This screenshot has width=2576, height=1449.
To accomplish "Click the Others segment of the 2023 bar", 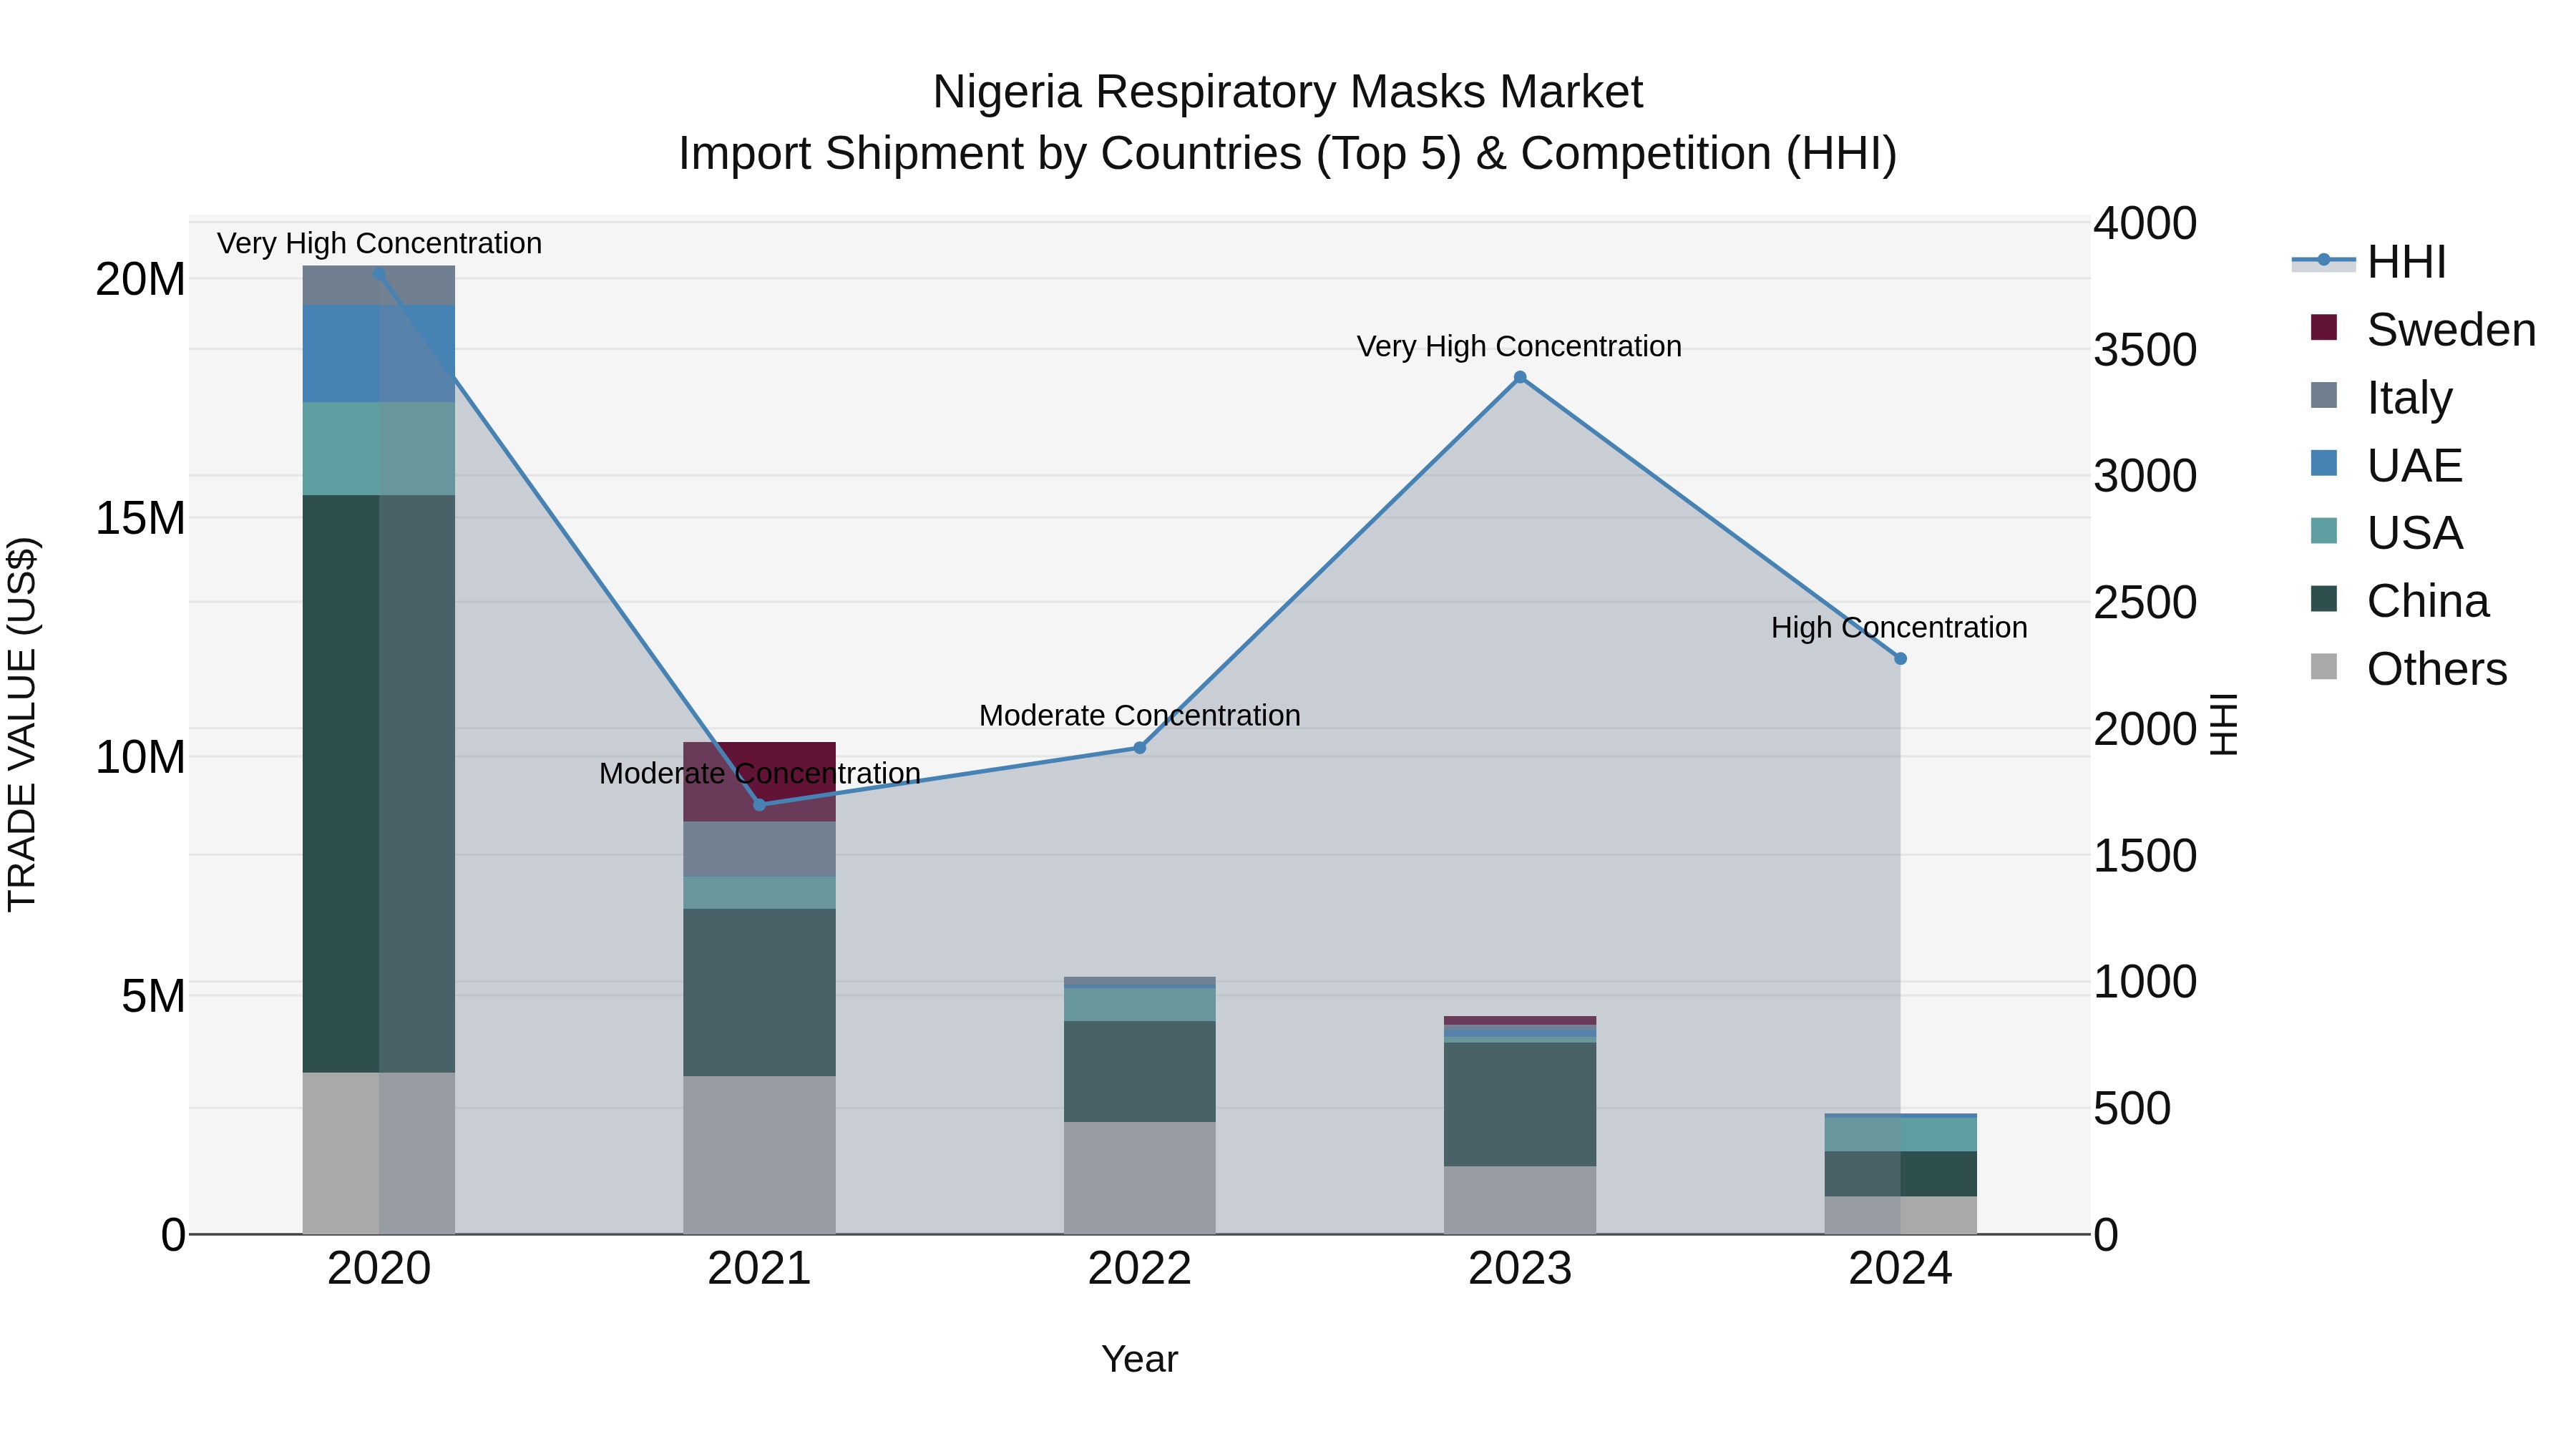I will coord(1520,1200).
